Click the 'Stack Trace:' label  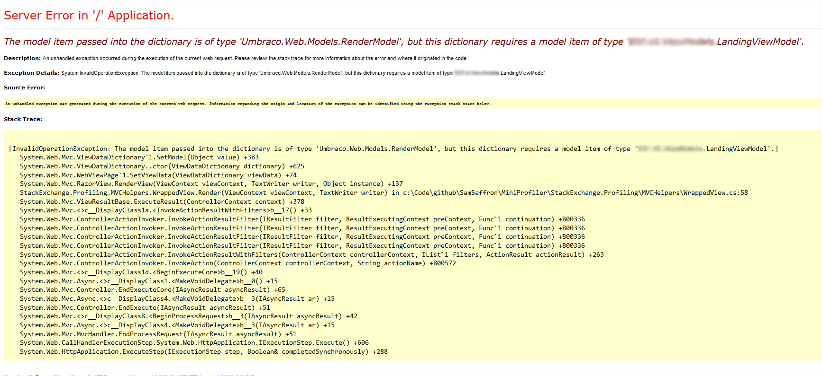[x=23, y=119]
